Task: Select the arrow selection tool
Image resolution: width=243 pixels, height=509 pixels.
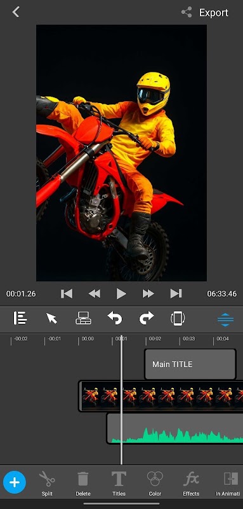Action: pyautogui.click(x=51, y=318)
